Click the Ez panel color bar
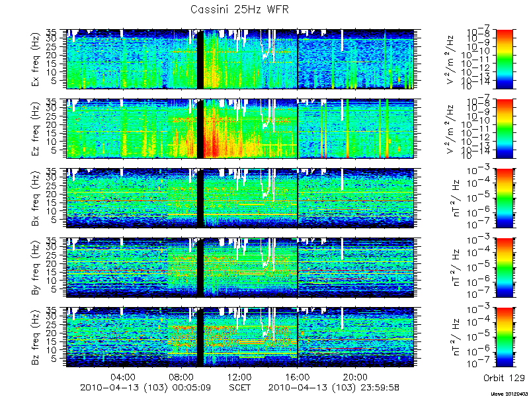This screenshot has width=529, height=397. point(504,128)
